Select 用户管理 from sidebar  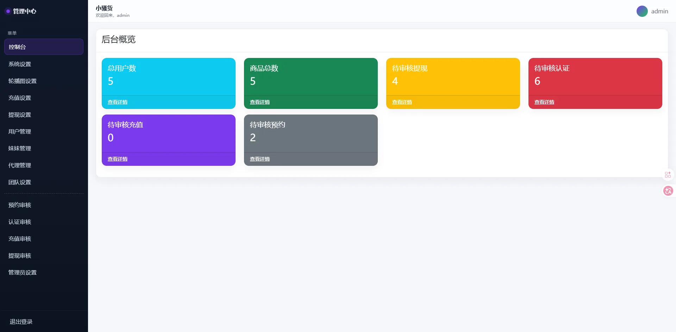click(x=20, y=131)
